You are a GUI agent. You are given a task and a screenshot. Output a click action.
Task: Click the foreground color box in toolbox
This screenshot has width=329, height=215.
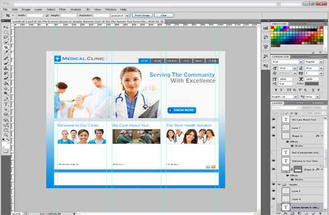coord(5,144)
